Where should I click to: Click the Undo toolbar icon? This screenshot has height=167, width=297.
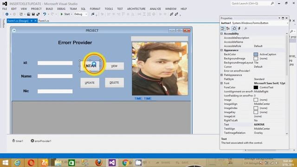point(45,14)
